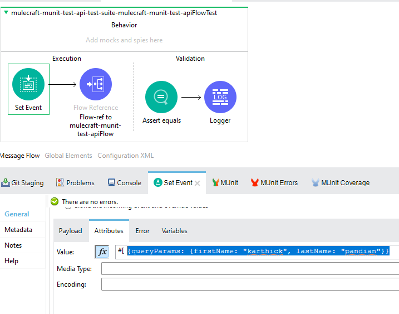Viewport: 399px width, 314px height.
Task: Select the Payload tab in Set Event
Action: coord(71,230)
